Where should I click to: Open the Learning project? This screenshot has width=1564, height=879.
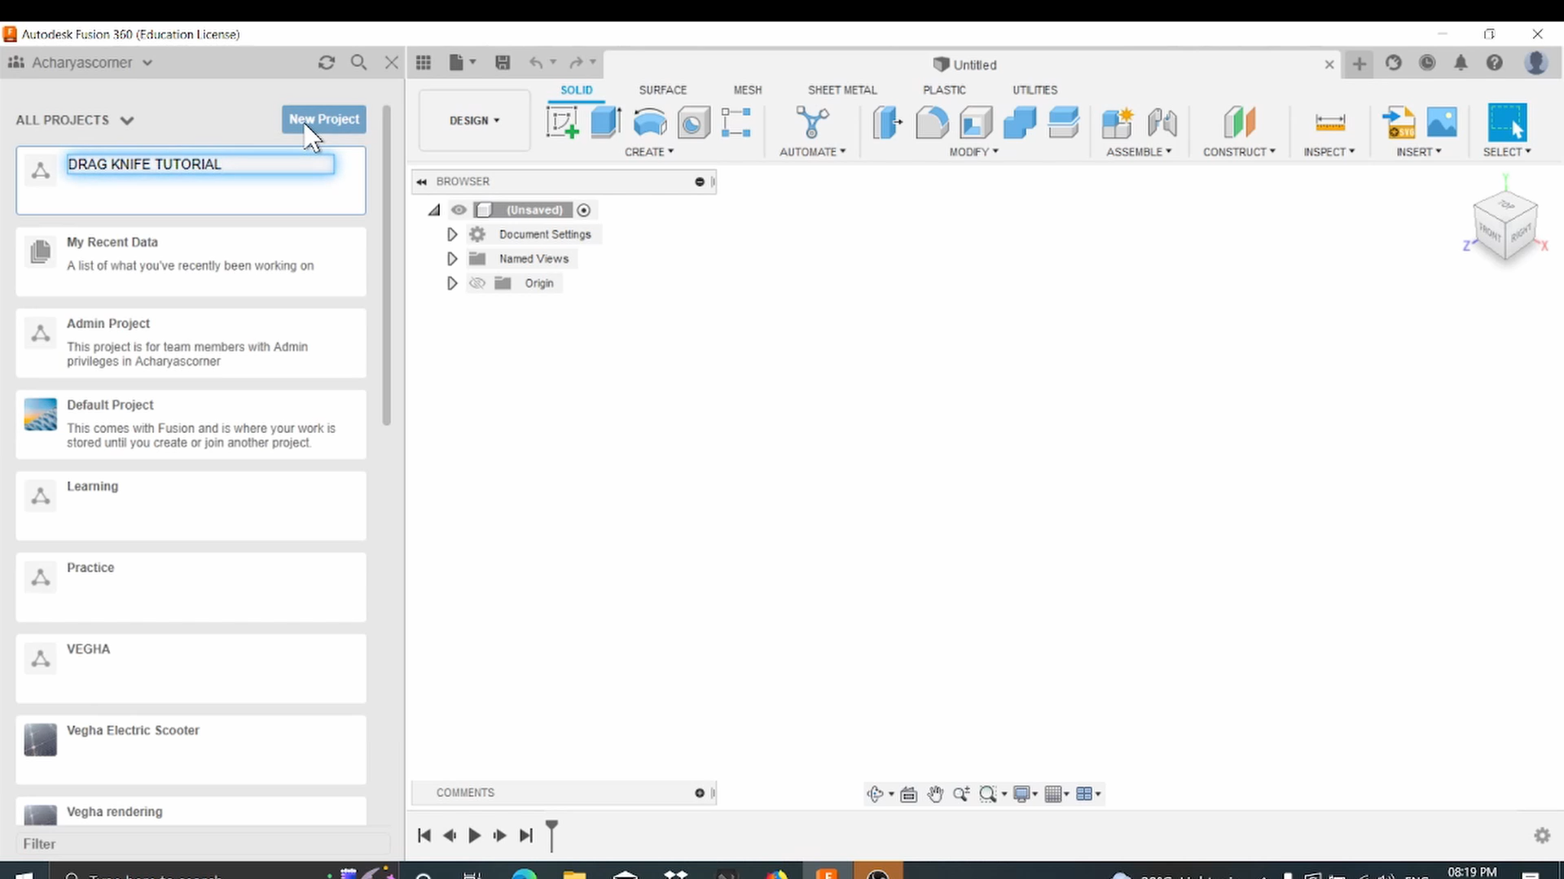[191, 505]
